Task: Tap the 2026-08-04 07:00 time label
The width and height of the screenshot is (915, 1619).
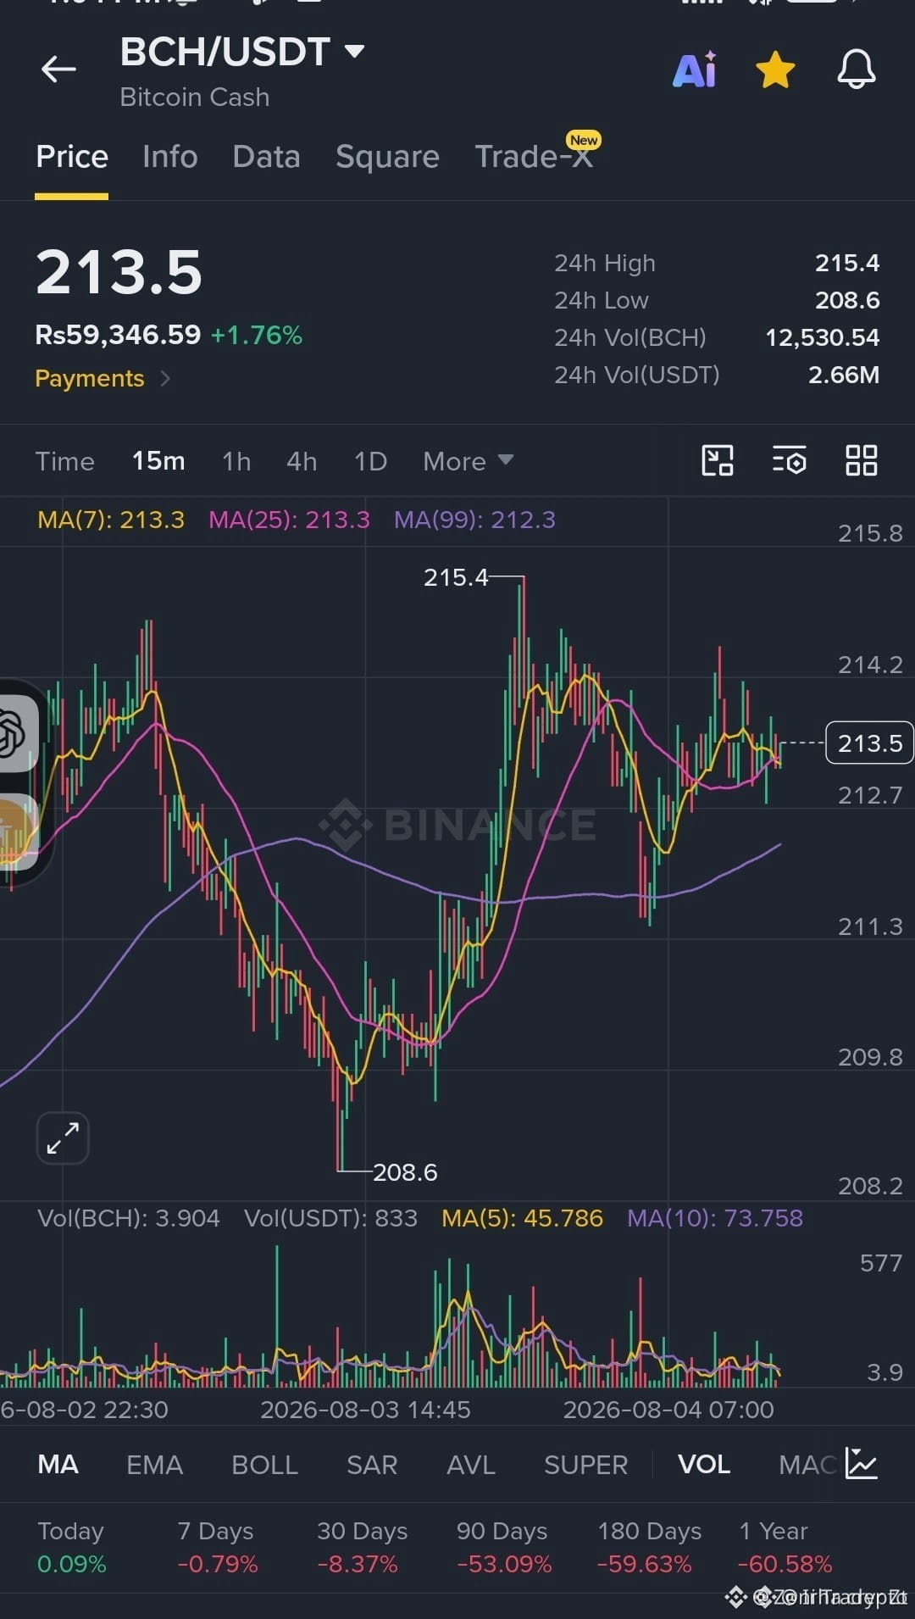Action: point(668,1410)
